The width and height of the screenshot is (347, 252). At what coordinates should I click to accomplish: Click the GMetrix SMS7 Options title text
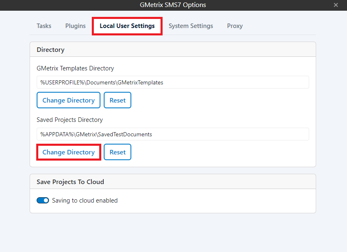pos(173,5)
